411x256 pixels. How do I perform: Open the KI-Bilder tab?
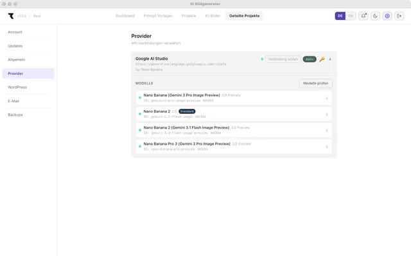[x=213, y=16]
